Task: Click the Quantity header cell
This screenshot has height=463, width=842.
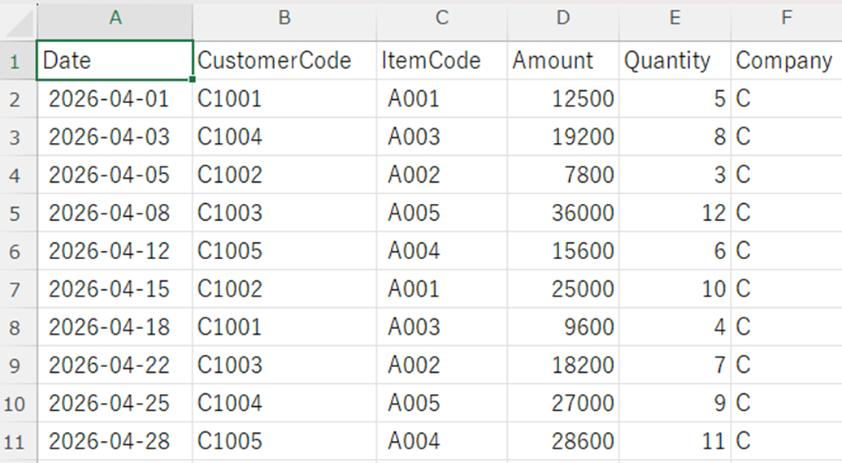Action: pyautogui.click(x=674, y=61)
